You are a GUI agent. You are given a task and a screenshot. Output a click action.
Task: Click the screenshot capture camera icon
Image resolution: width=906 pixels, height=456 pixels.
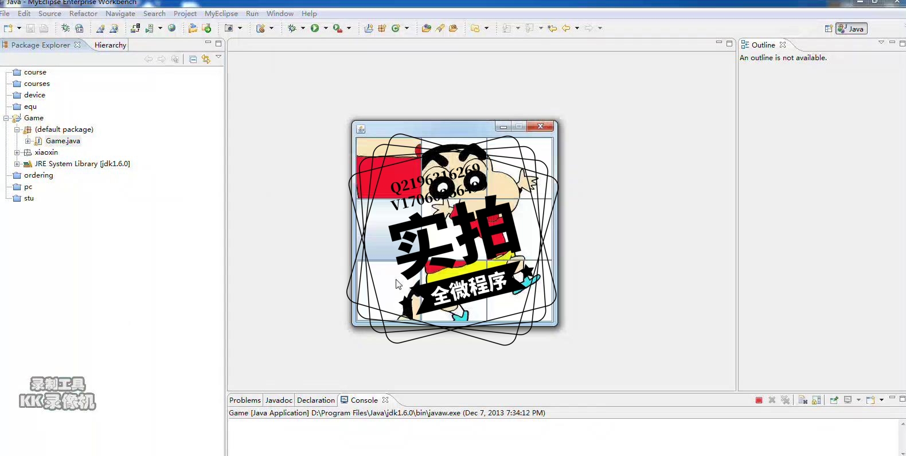(229, 28)
